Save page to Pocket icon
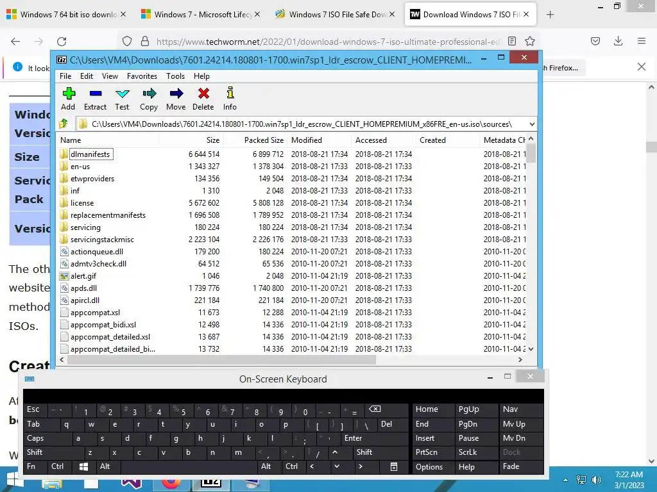 point(595,41)
